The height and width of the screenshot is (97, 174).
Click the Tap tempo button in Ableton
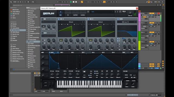(x=11, y=2)
